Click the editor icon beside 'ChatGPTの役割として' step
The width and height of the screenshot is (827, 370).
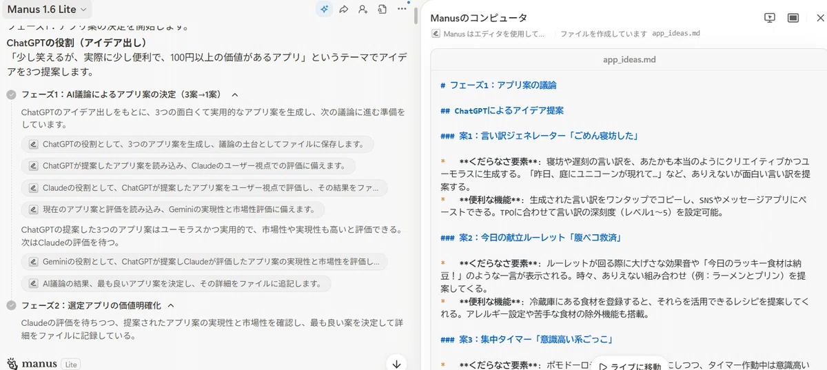(x=32, y=145)
